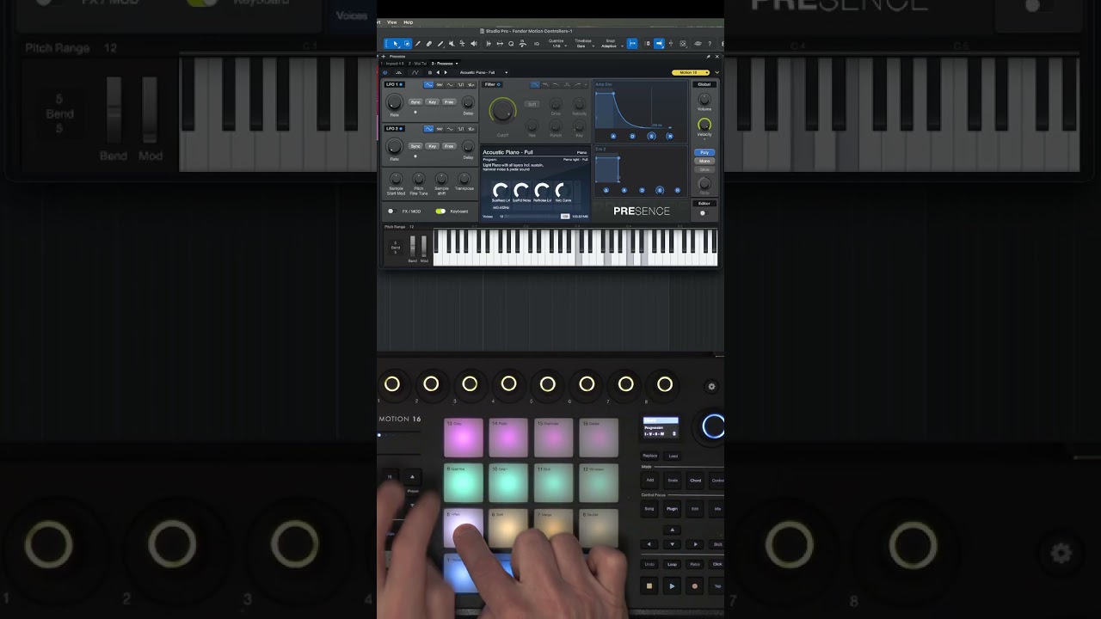The height and width of the screenshot is (619, 1101).
Task: Open the yellow Motion 16 dropdown
Action: pyautogui.click(x=691, y=73)
